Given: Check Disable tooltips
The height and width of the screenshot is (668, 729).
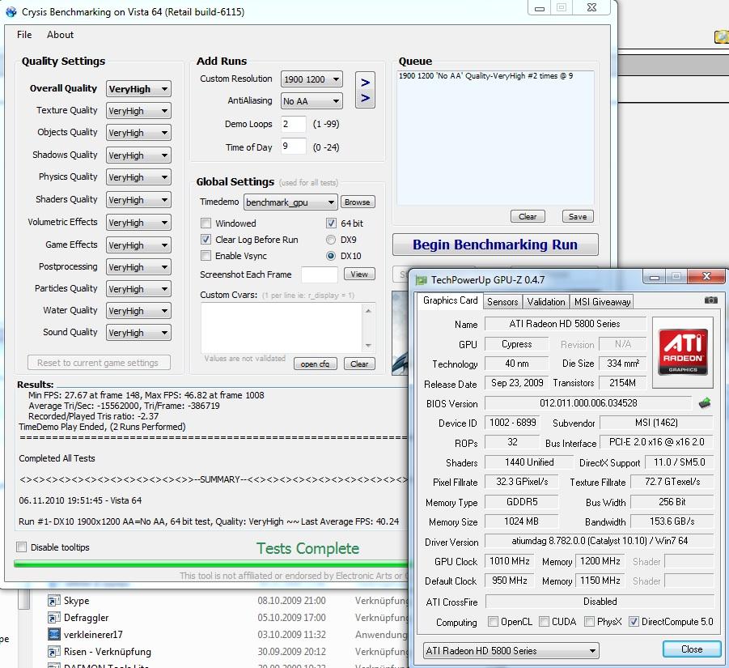Looking at the screenshot, I should coord(21,547).
